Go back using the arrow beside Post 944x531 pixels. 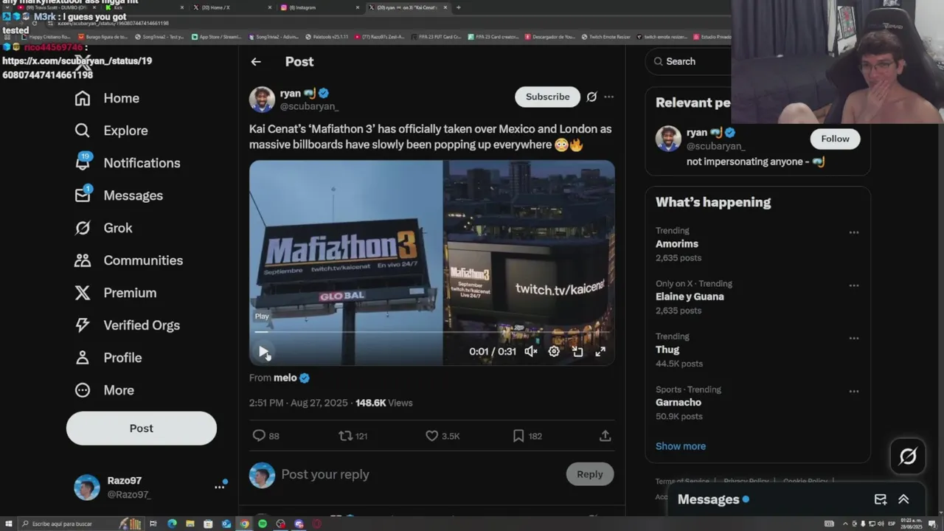pos(256,62)
